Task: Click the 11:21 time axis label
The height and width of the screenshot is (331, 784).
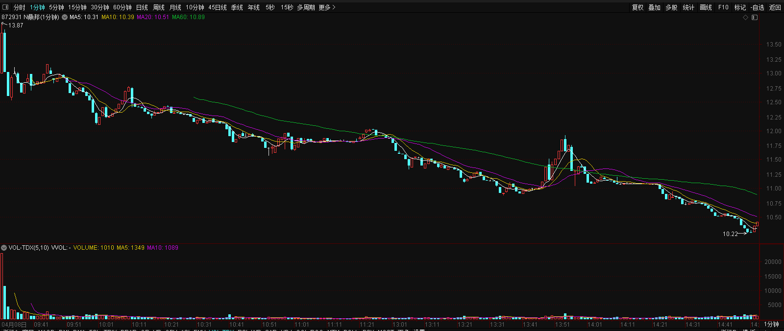Action: click(x=367, y=325)
